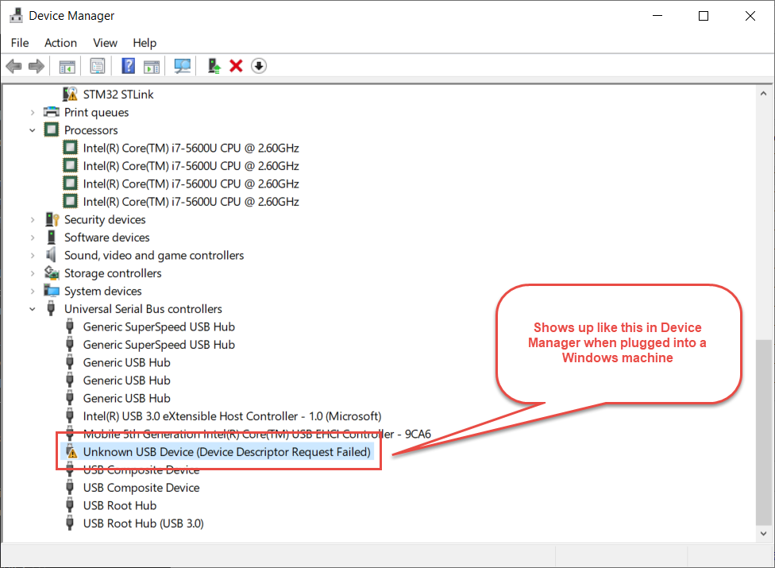This screenshot has height=568, width=775.
Task: Select USB Root Hub (USB 3.0)
Action: [143, 524]
